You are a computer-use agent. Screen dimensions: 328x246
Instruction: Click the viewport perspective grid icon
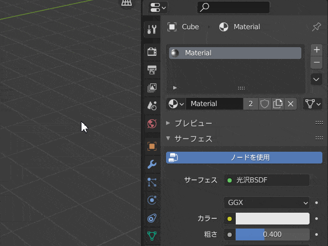[127, 3]
